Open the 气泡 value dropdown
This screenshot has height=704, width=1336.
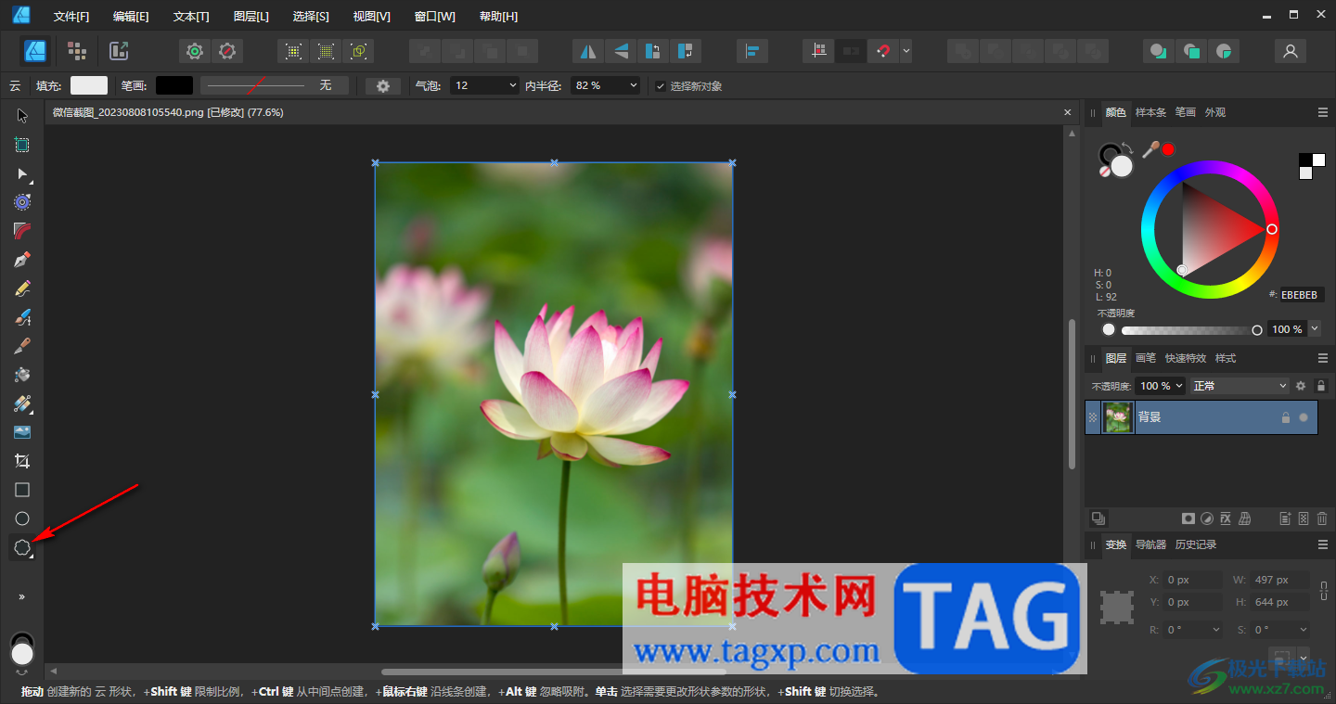click(512, 85)
